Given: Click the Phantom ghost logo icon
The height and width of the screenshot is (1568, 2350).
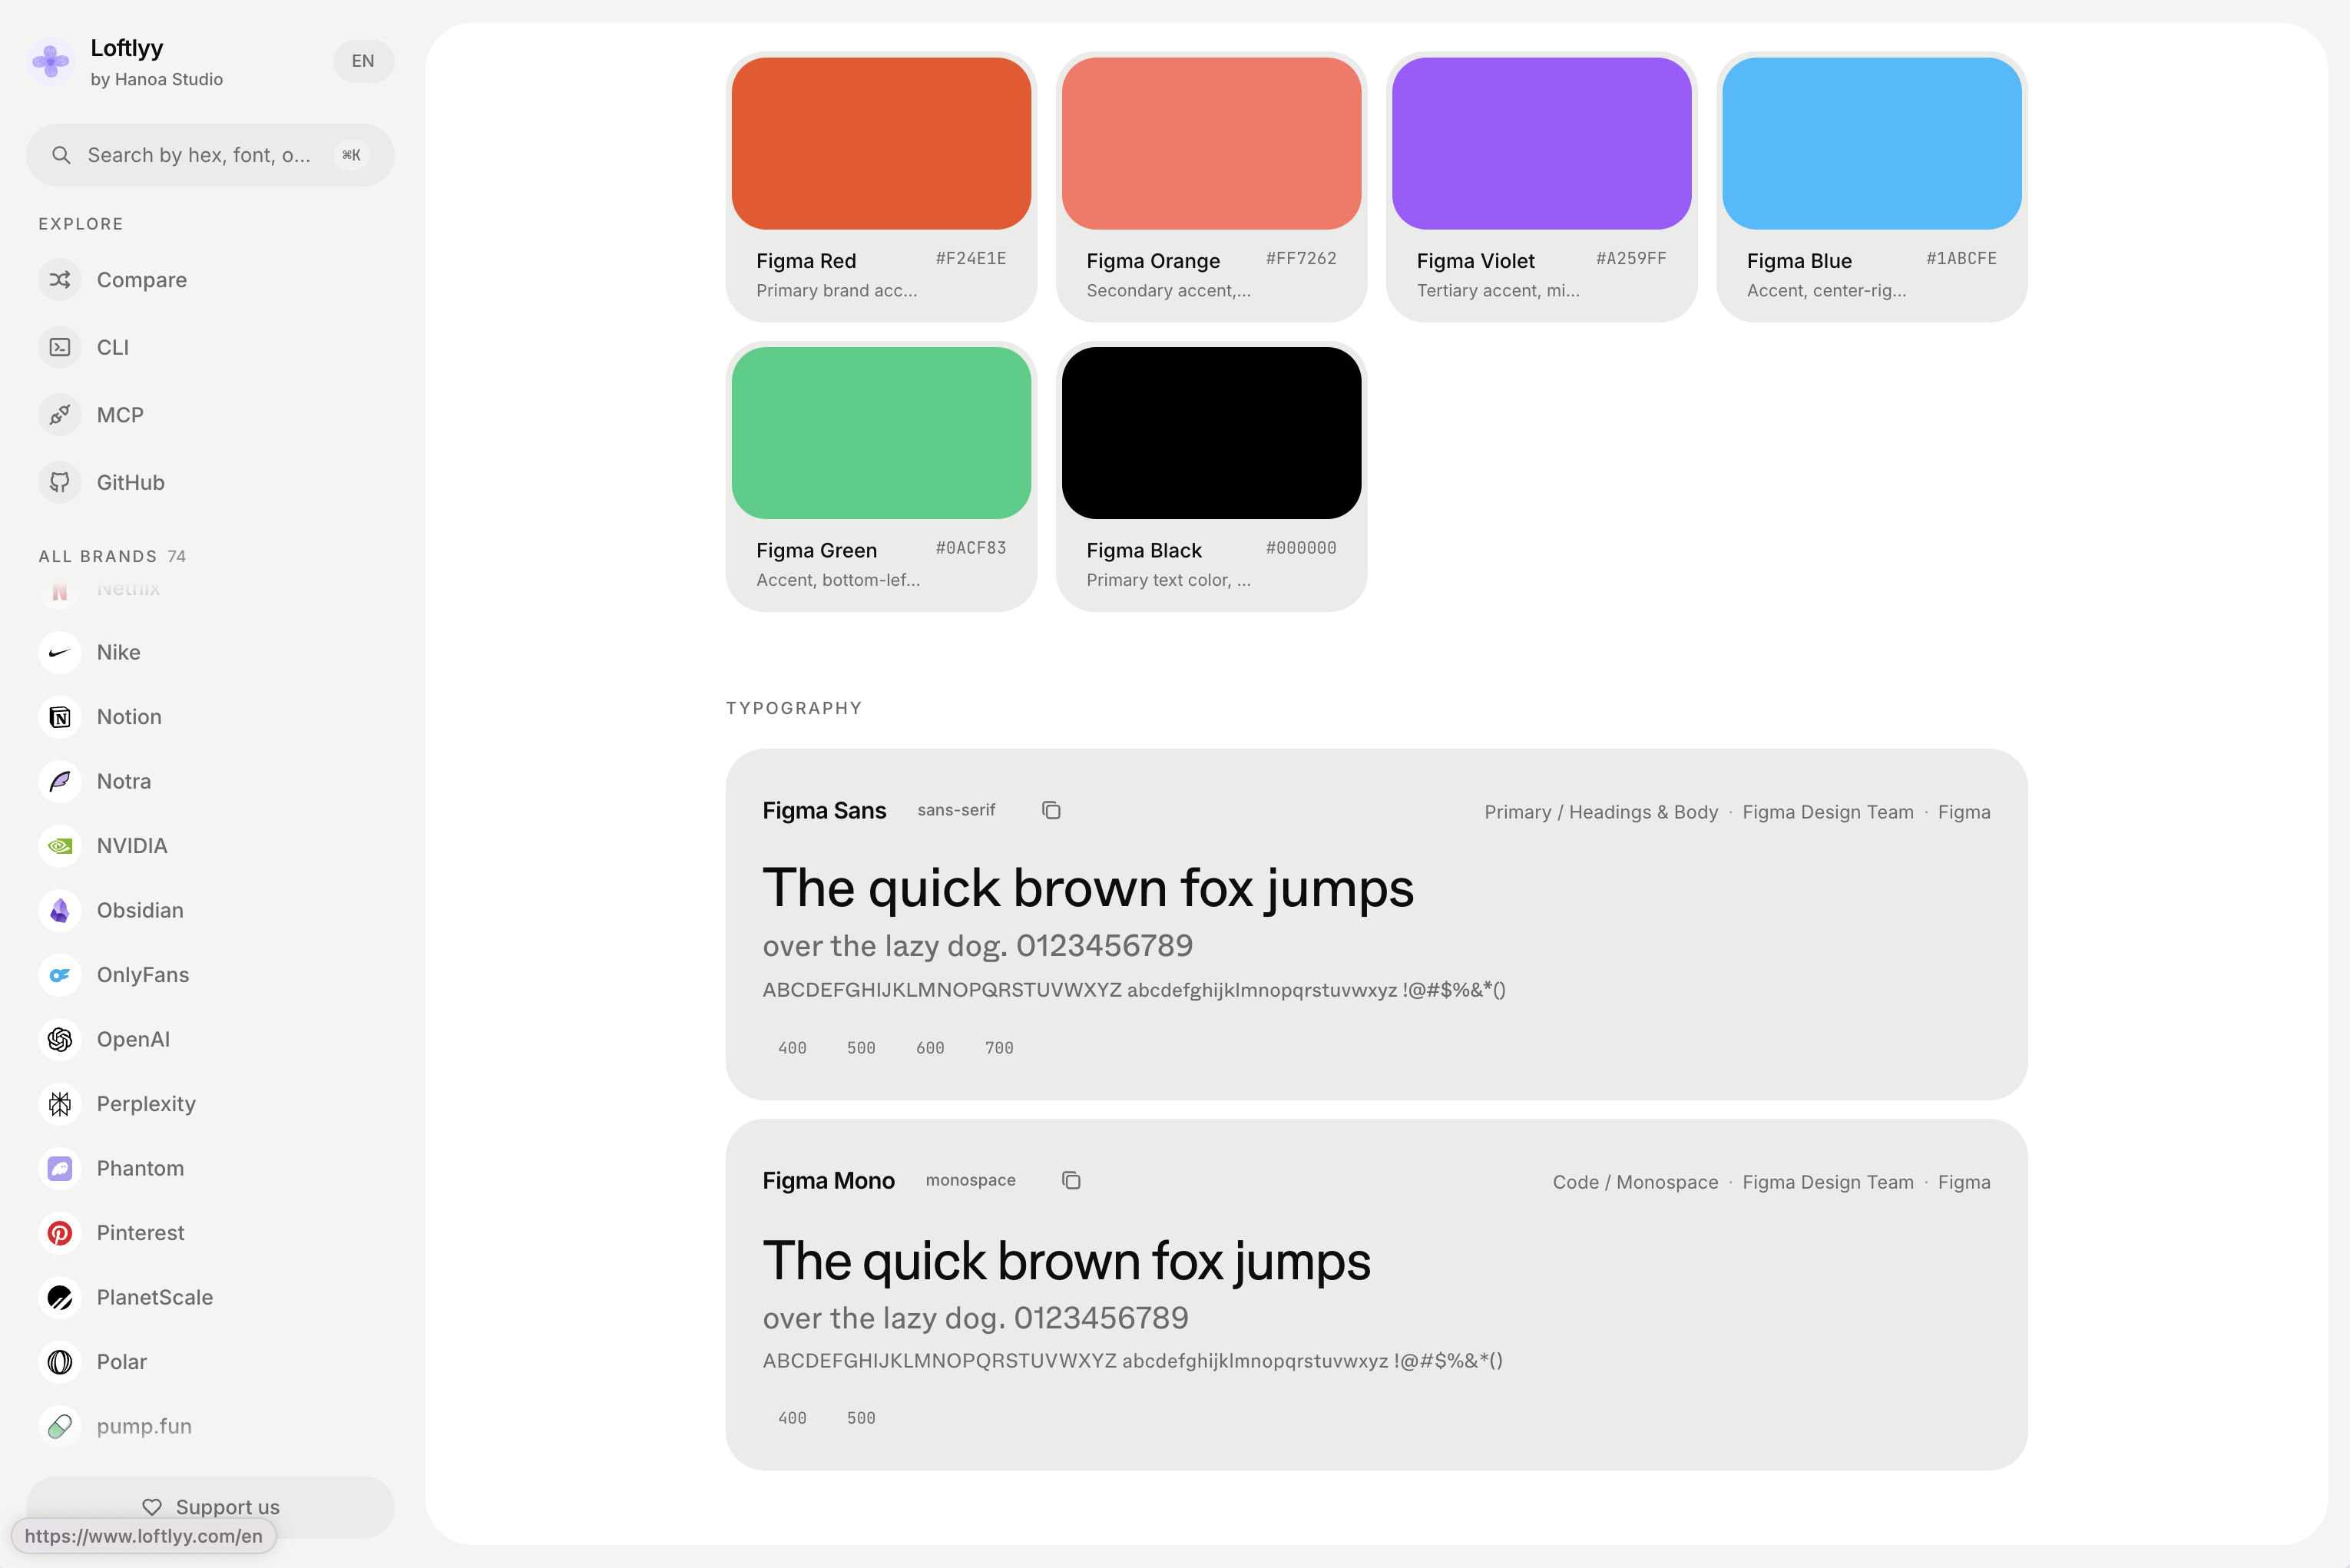Looking at the screenshot, I should [x=60, y=1169].
